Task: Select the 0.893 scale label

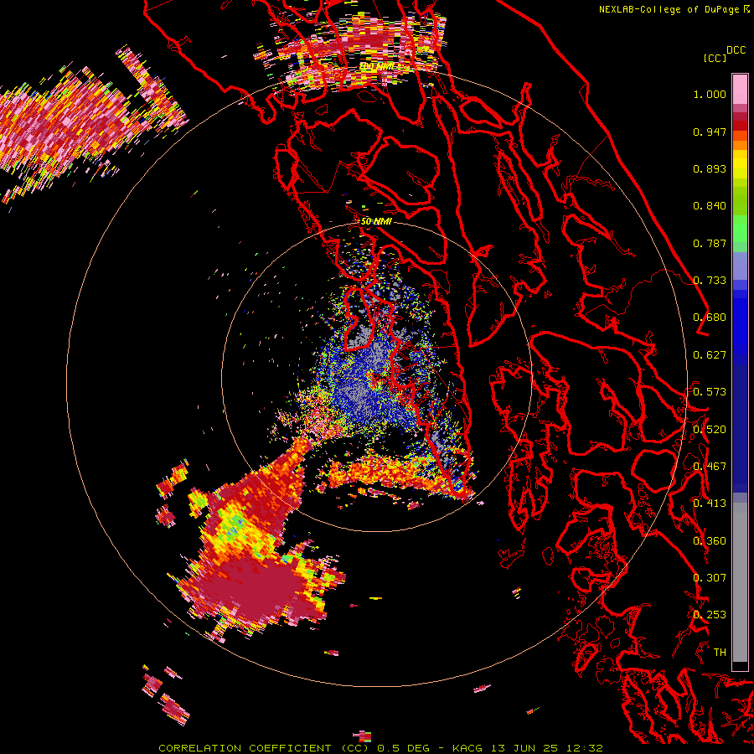Action: [x=710, y=168]
